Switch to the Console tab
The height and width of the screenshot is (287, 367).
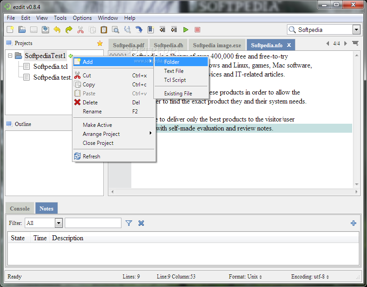tap(20, 208)
